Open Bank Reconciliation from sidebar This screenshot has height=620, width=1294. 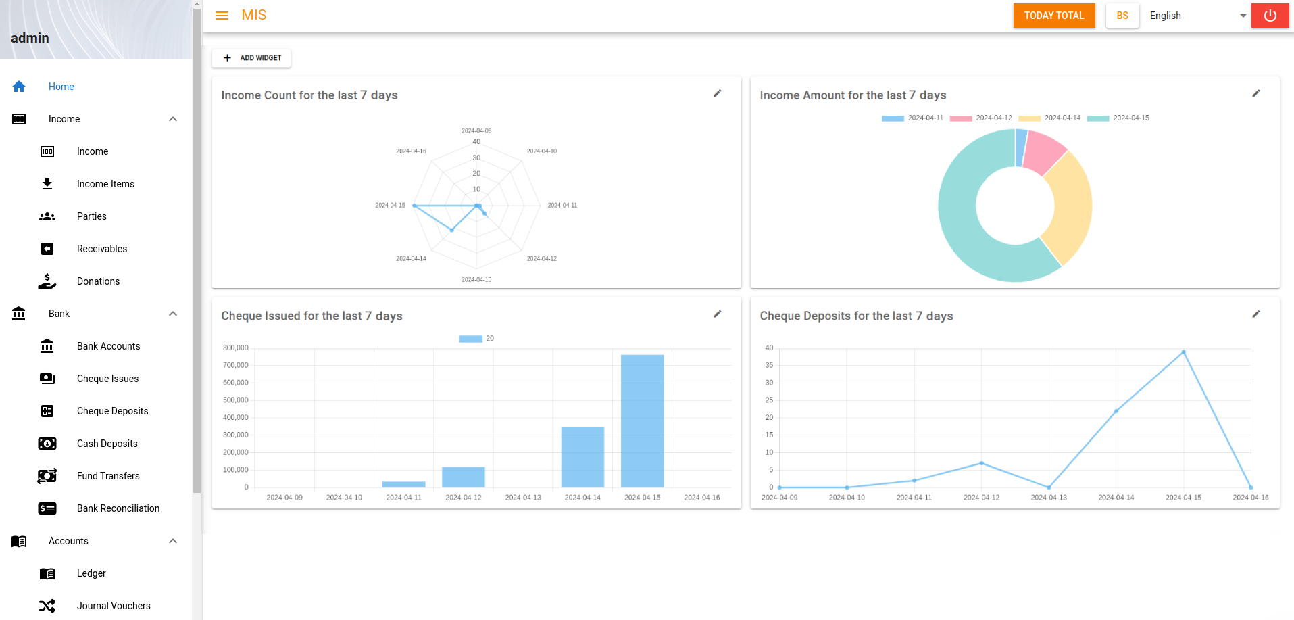click(118, 508)
